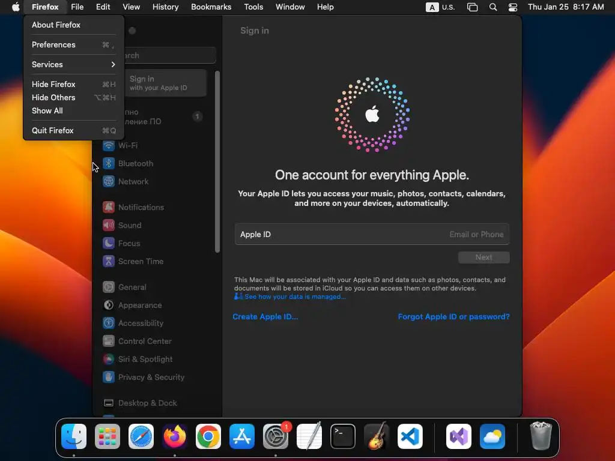Click the Appearance icon in sidebar

[x=109, y=306]
